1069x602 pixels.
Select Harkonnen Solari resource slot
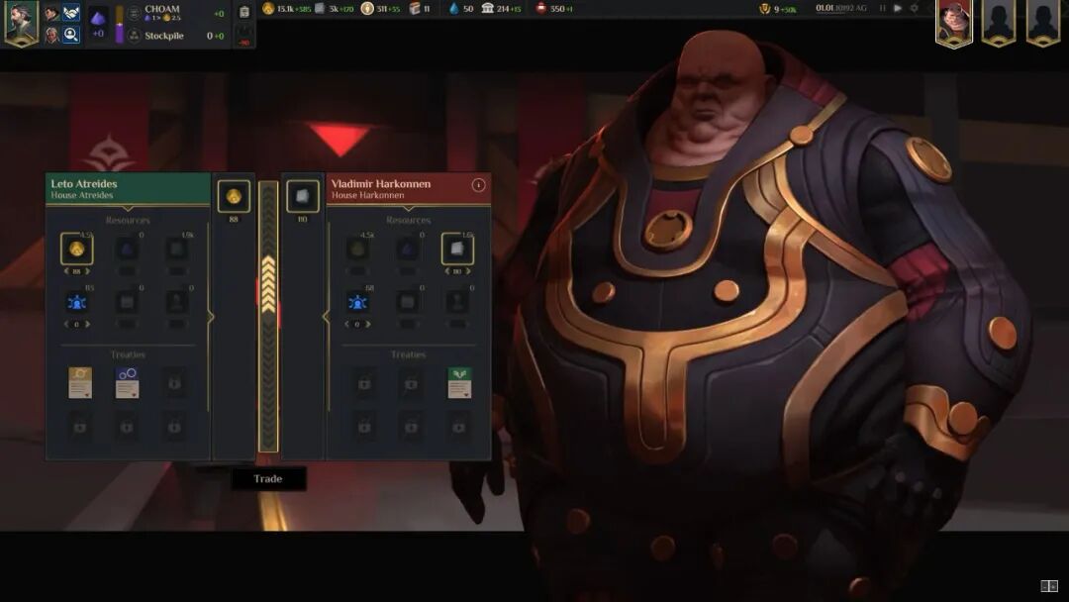click(357, 249)
